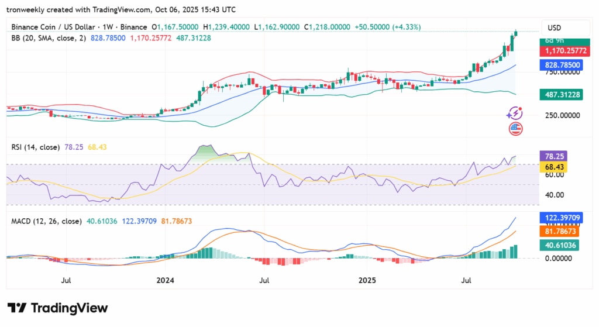Screen dimensions: 599x327
Task: Select the MACD (12, 26, close) indicator legend
Action: point(46,221)
